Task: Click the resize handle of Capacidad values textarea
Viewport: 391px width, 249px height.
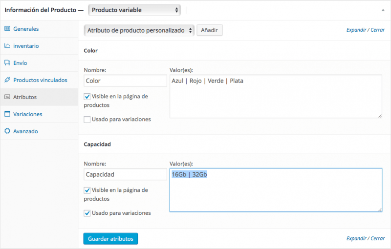Action: point(380,209)
